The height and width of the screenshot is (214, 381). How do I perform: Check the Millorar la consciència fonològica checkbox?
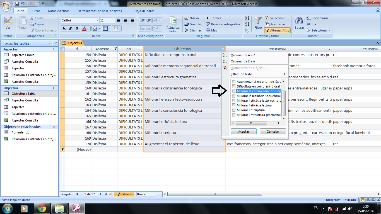(234, 91)
